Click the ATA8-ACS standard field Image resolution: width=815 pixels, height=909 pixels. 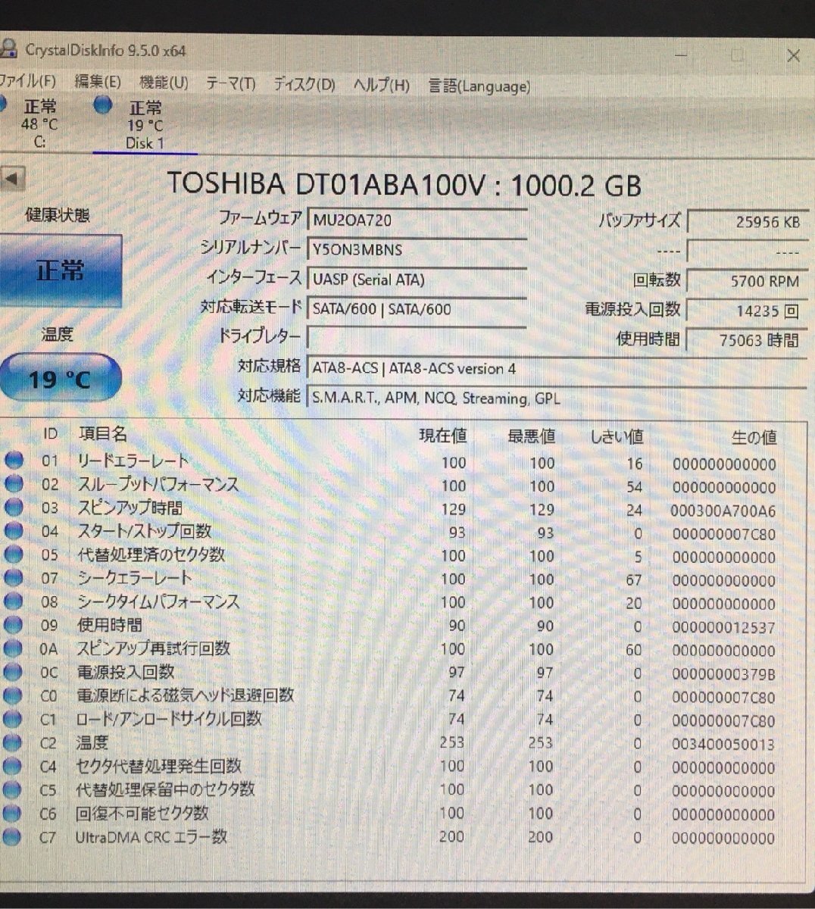tap(557, 368)
